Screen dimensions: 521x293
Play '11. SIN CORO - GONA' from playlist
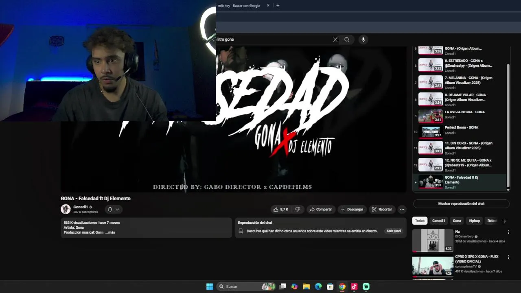pos(460,148)
